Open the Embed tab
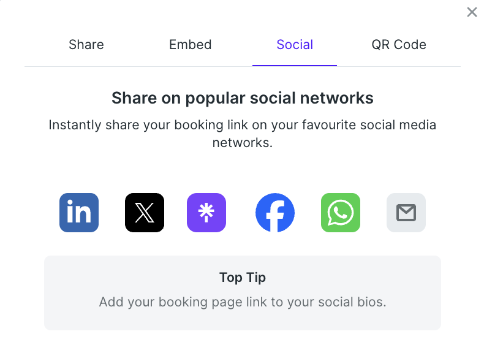This screenshot has width=484, height=353. 190,45
